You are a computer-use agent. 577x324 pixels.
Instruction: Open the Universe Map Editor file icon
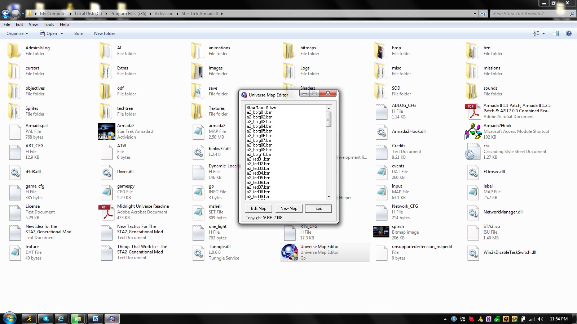click(x=290, y=252)
